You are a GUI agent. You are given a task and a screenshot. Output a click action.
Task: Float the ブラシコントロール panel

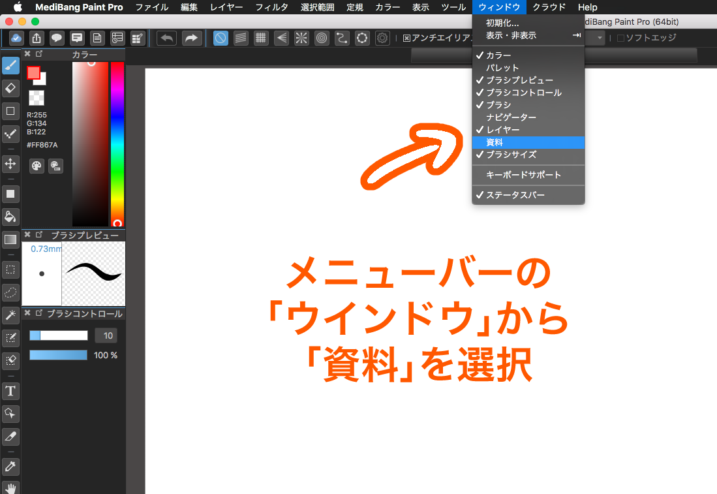coord(39,313)
